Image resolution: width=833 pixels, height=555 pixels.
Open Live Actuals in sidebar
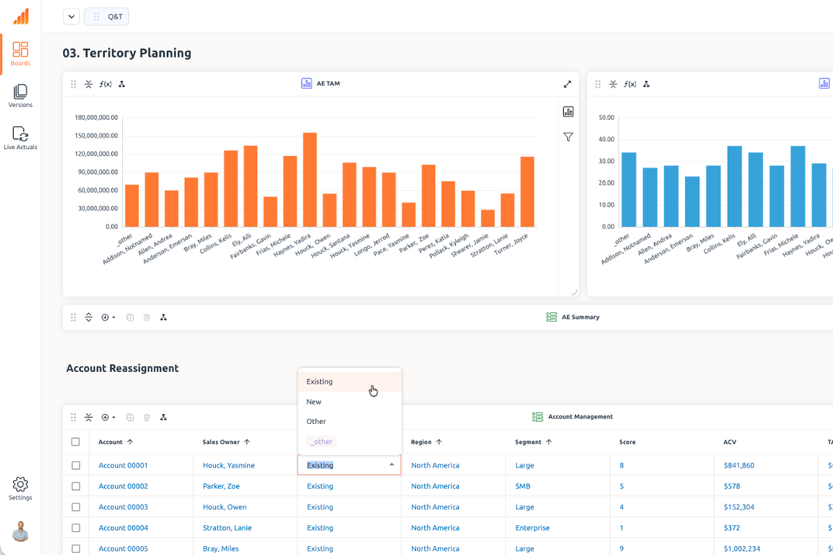point(20,138)
